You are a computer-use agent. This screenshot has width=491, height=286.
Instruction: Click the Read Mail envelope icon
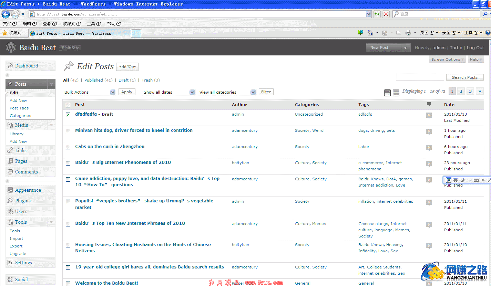coord(398,33)
